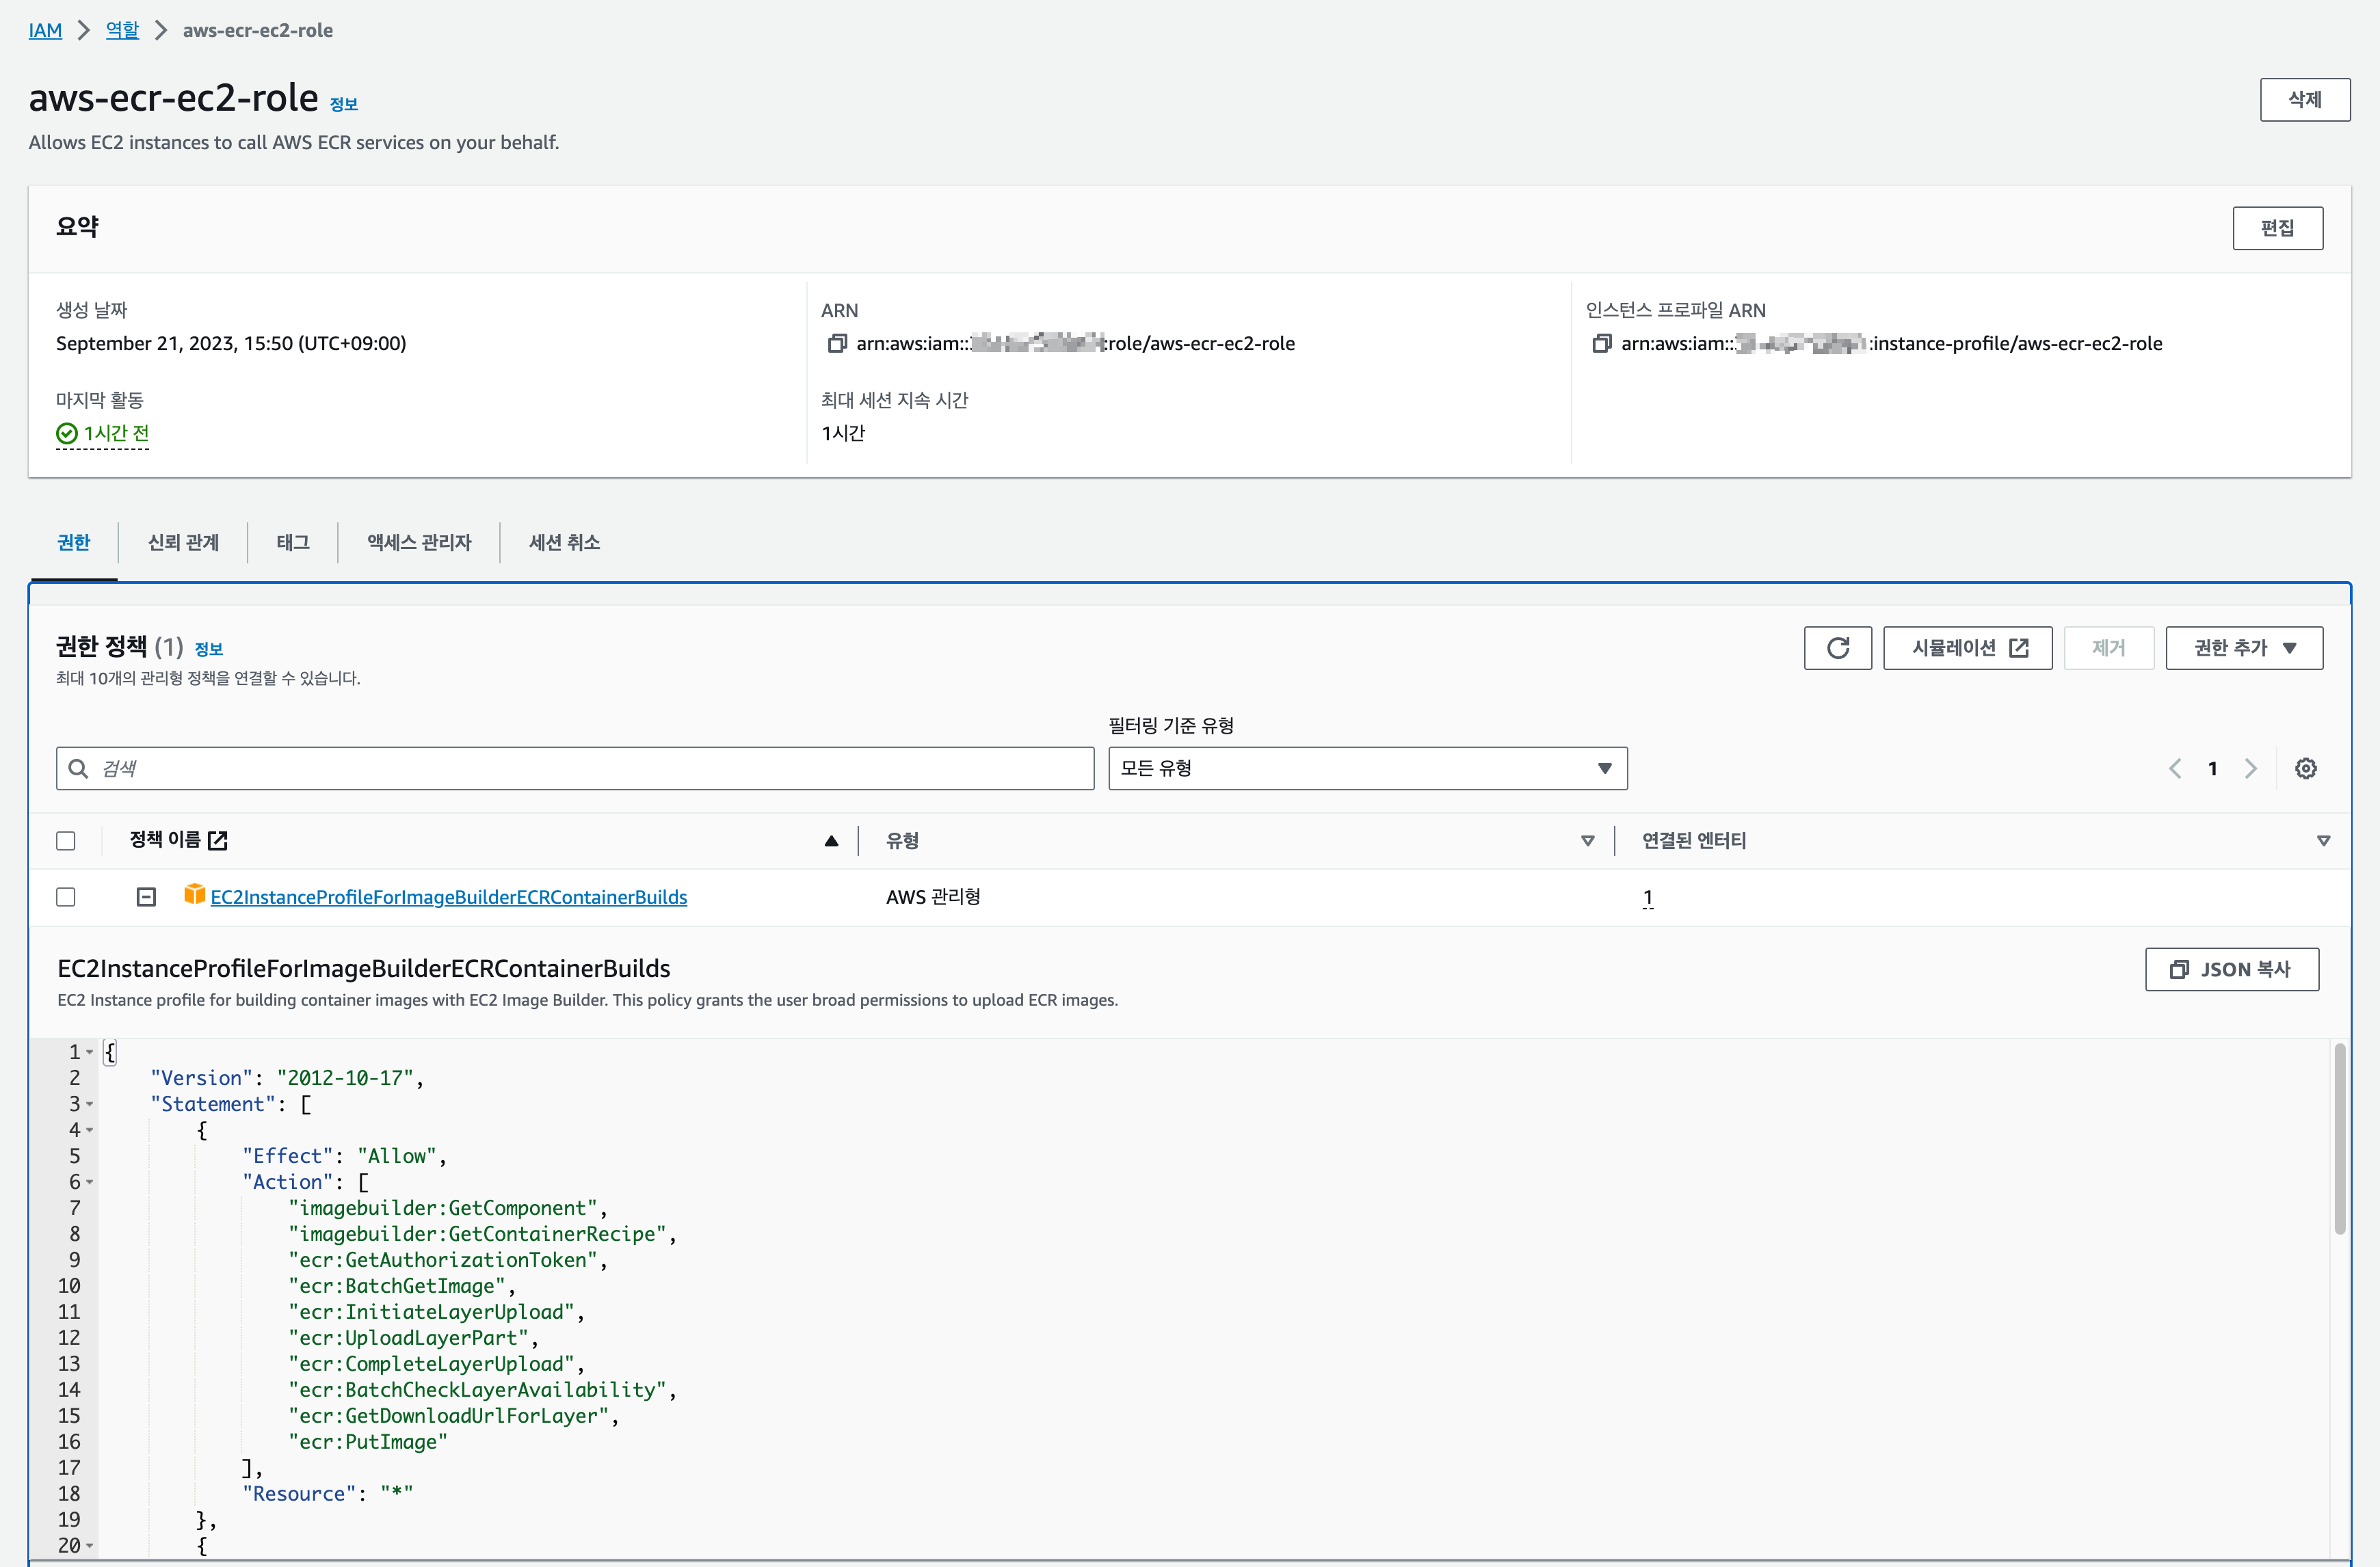
Task: Select all policies header checkbox
Action: 66,842
